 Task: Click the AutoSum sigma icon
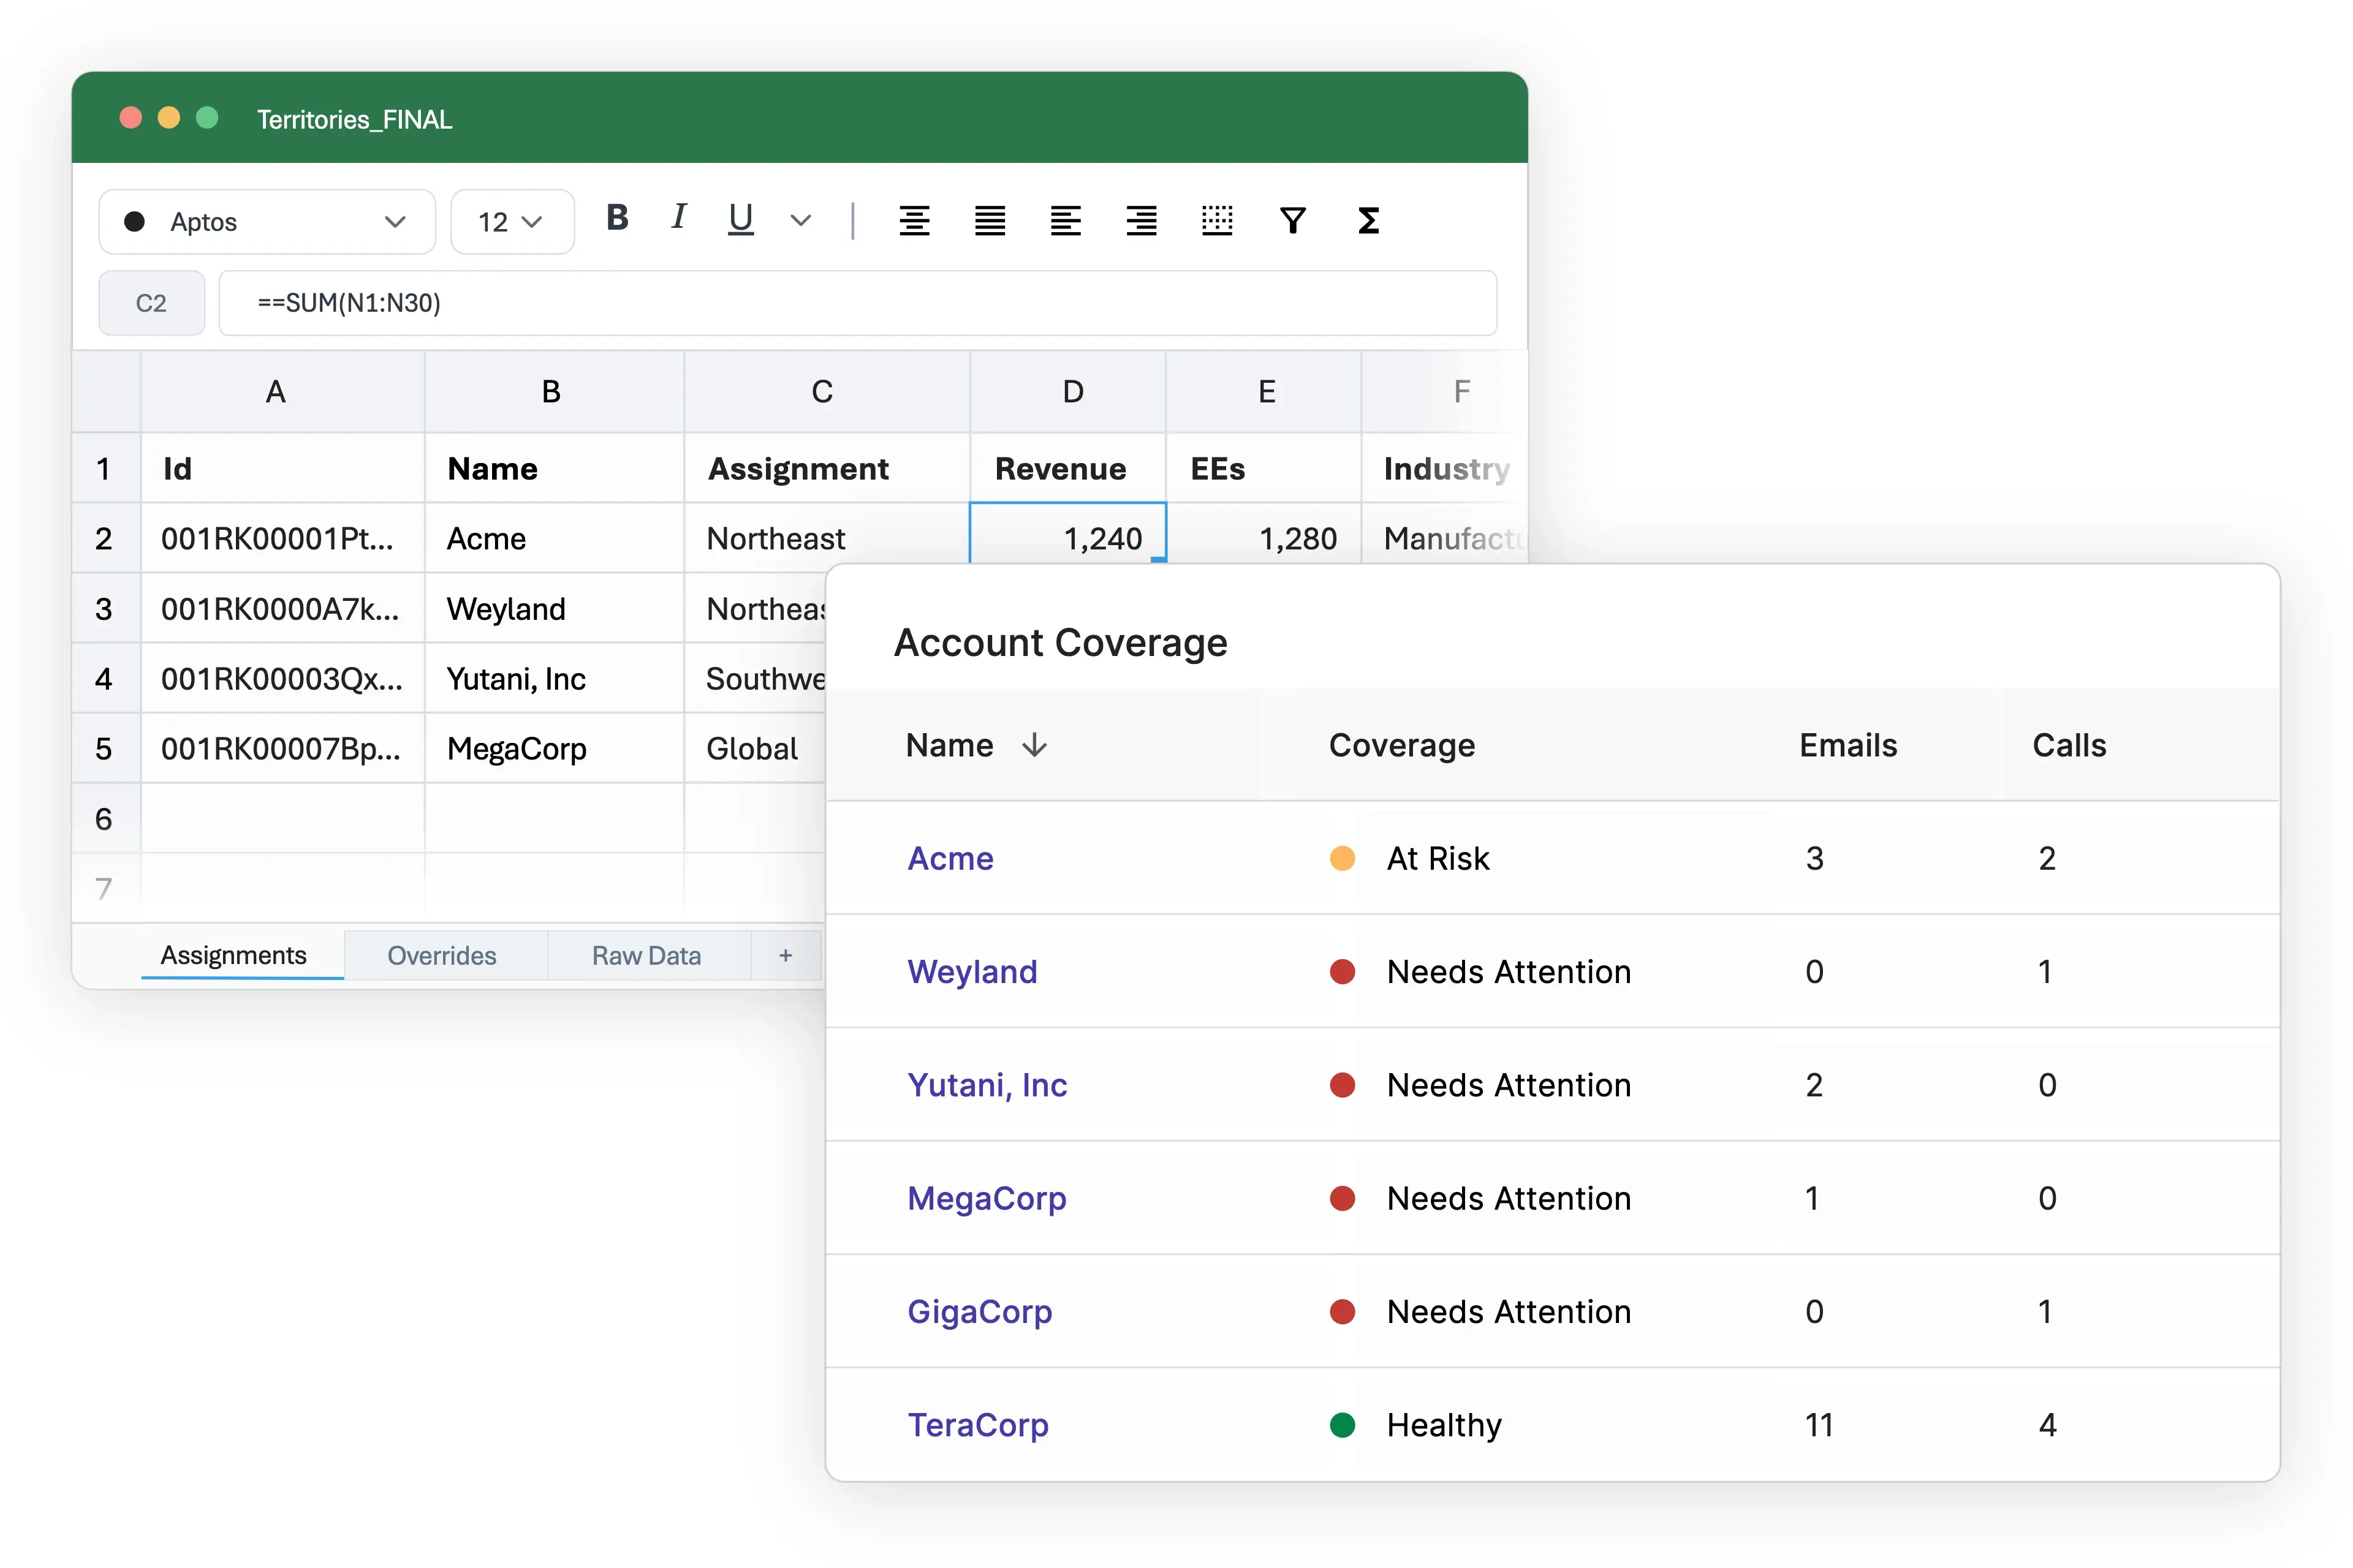1368,221
